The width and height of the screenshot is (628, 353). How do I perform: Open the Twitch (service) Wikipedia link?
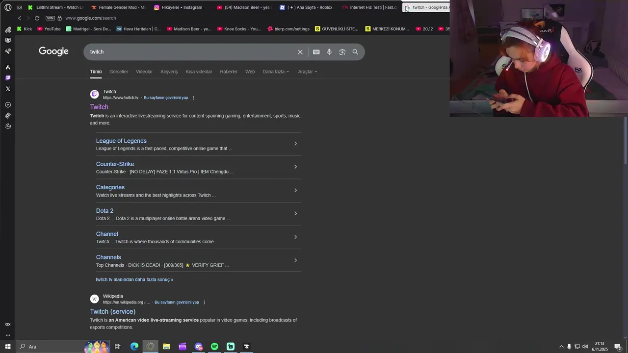coord(112,311)
